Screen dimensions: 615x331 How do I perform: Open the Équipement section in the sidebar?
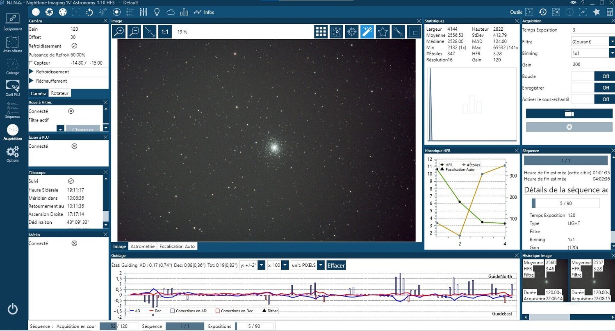(13, 22)
